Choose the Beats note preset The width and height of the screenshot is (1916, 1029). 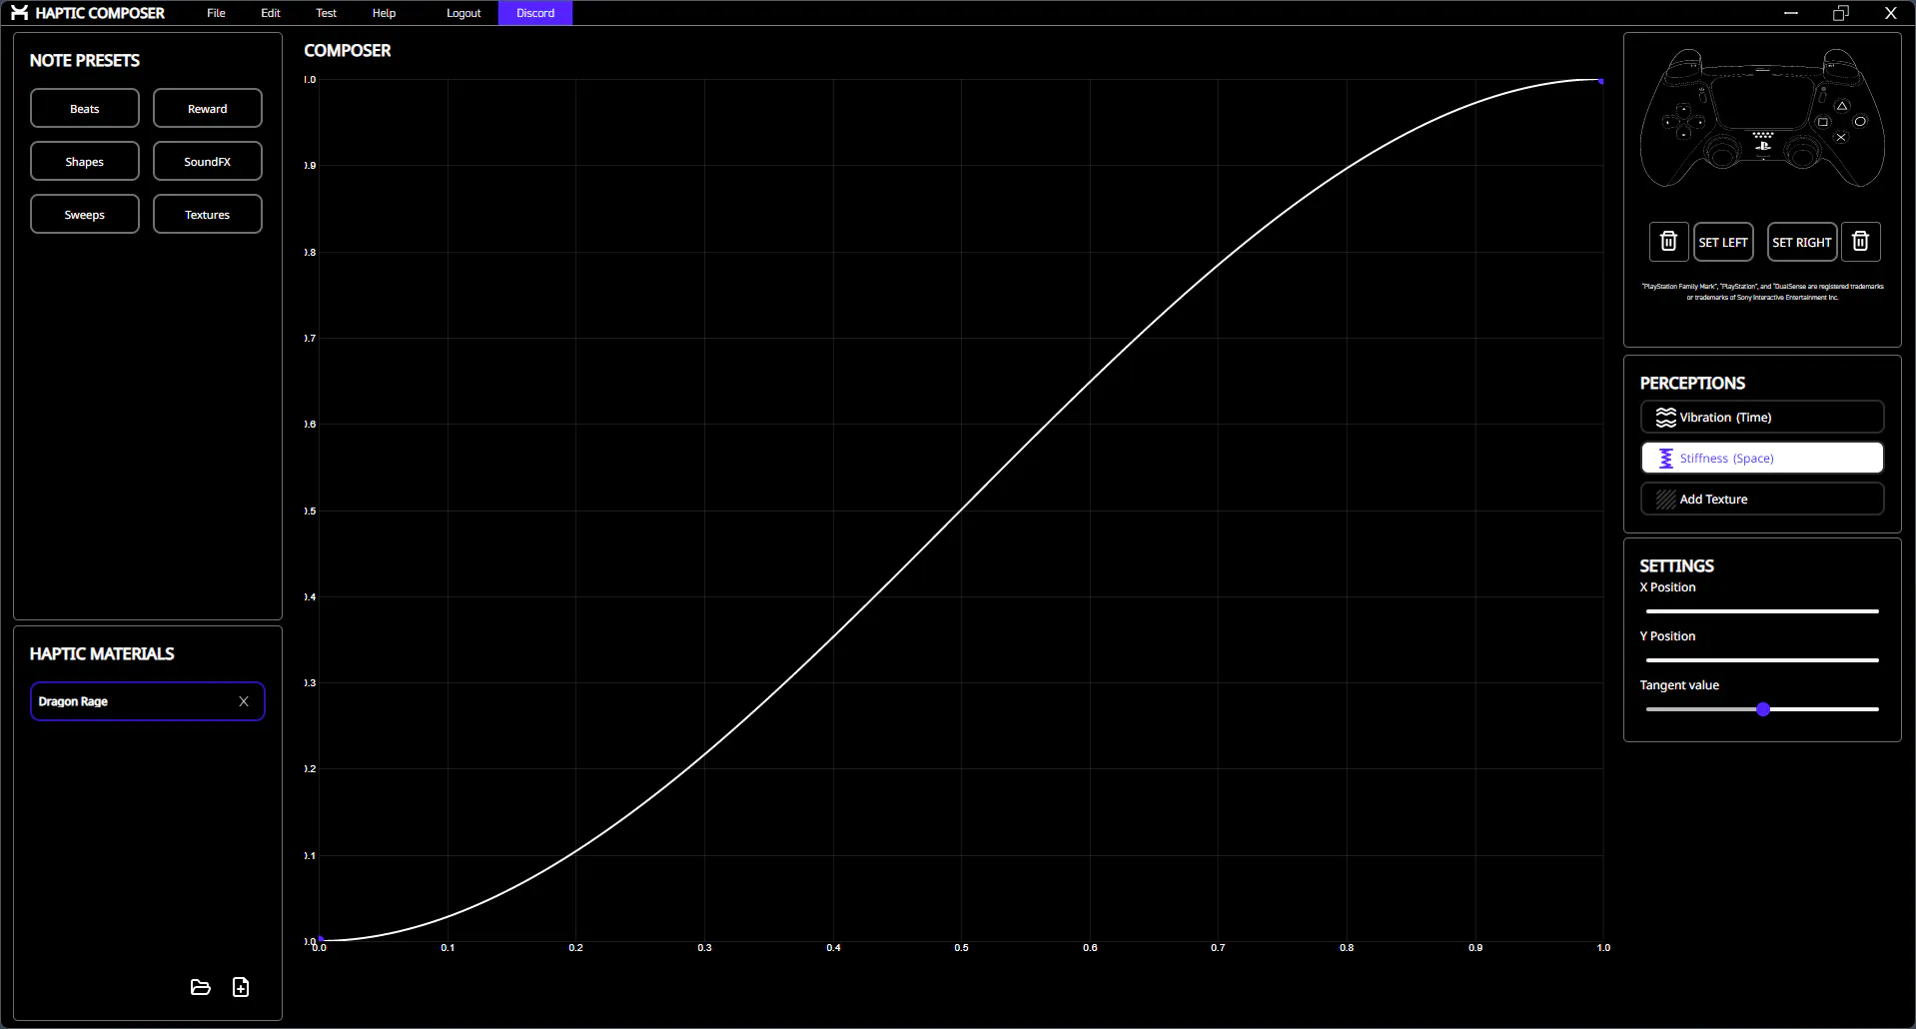click(x=85, y=108)
